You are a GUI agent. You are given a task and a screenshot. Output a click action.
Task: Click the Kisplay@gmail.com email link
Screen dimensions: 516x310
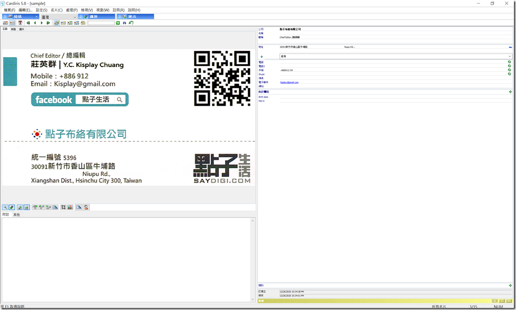289,82
